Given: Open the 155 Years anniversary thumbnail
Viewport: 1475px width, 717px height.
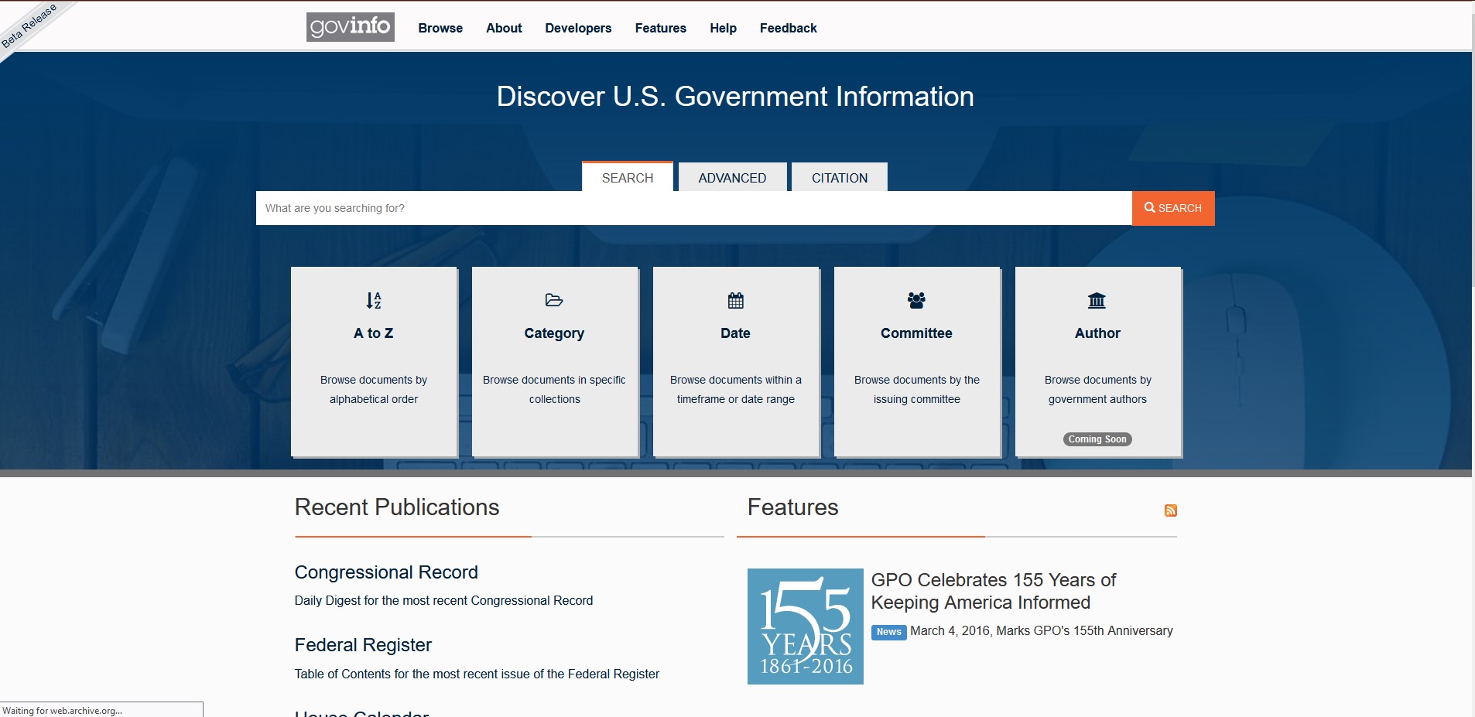Looking at the screenshot, I should pyautogui.click(x=805, y=627).
